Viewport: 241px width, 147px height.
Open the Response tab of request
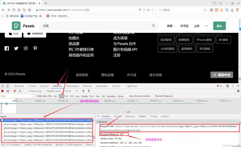[130, 116]
